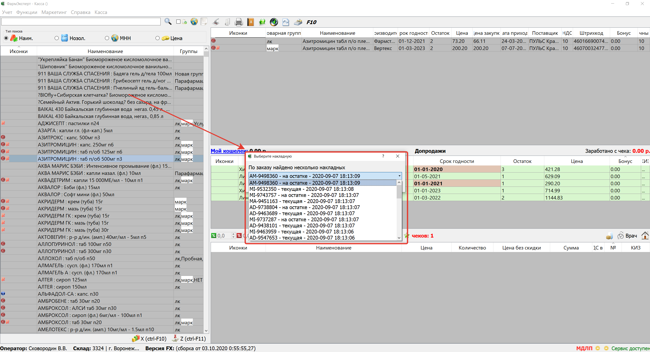Click the X (ctrl-F10) report button
Image resolution: width=650 pixels, height=352 pixels.
[x=149, y=339]
